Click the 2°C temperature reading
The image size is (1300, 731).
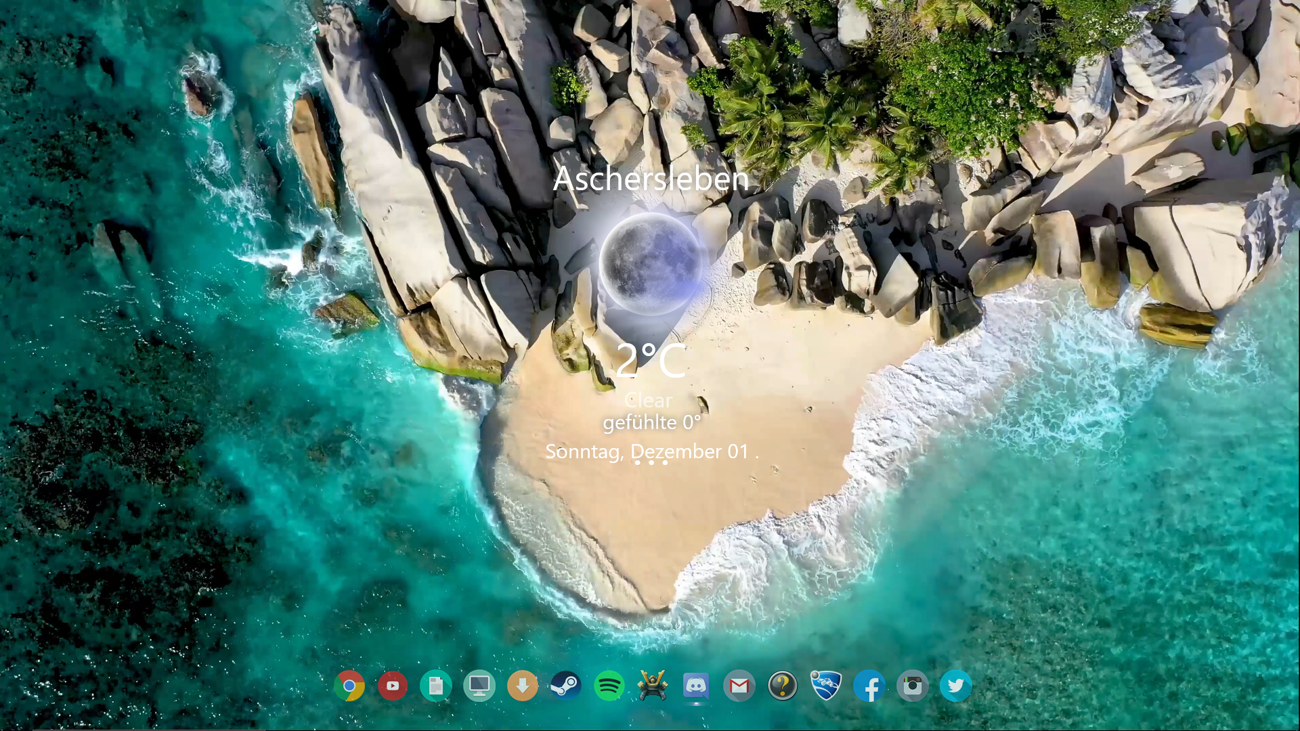click(651, 360)
